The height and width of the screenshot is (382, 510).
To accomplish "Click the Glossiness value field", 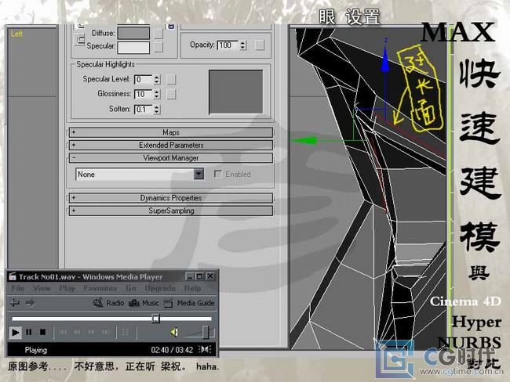I will coord(144,94).
